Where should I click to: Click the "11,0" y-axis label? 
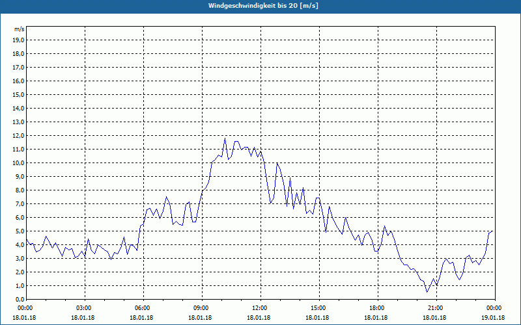coord(19,149)
